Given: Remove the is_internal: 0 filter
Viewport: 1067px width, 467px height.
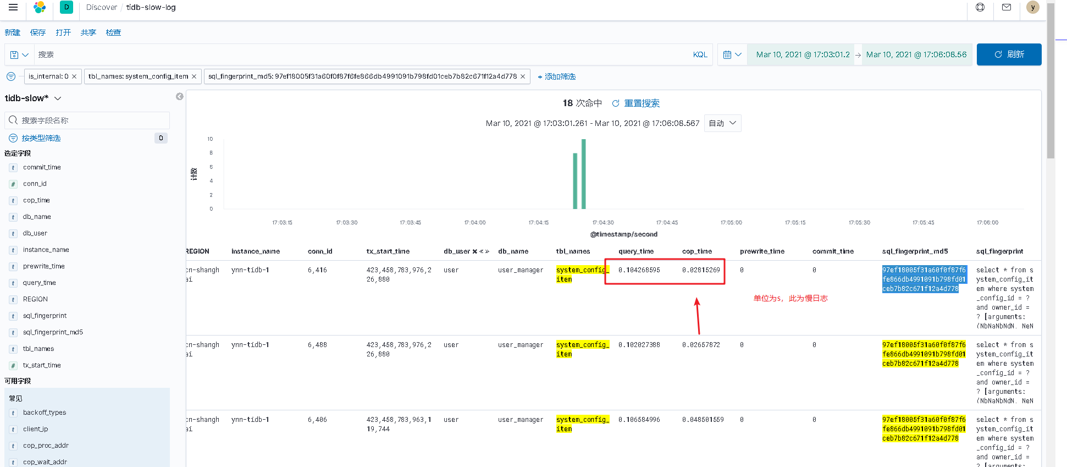Looking at the screenshot, I should point(74,76).
